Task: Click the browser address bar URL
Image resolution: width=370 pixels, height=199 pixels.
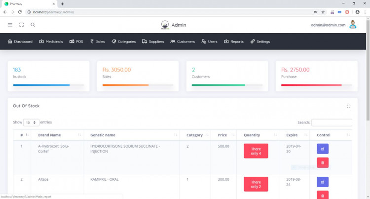Action: (53, 12)
